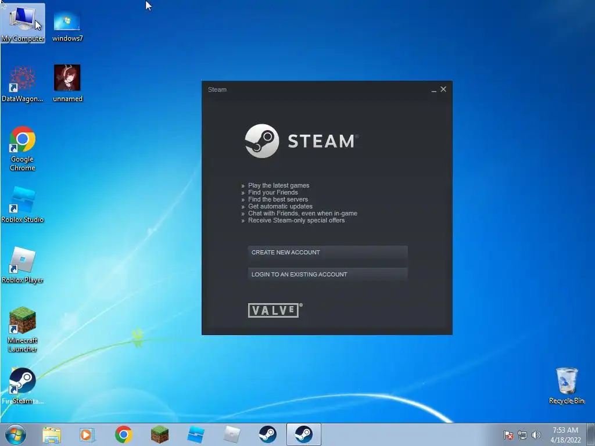Select the DataWagon desktop shortcut
Image resolution: width=595 pixels, height=446 pixels.
23,84
